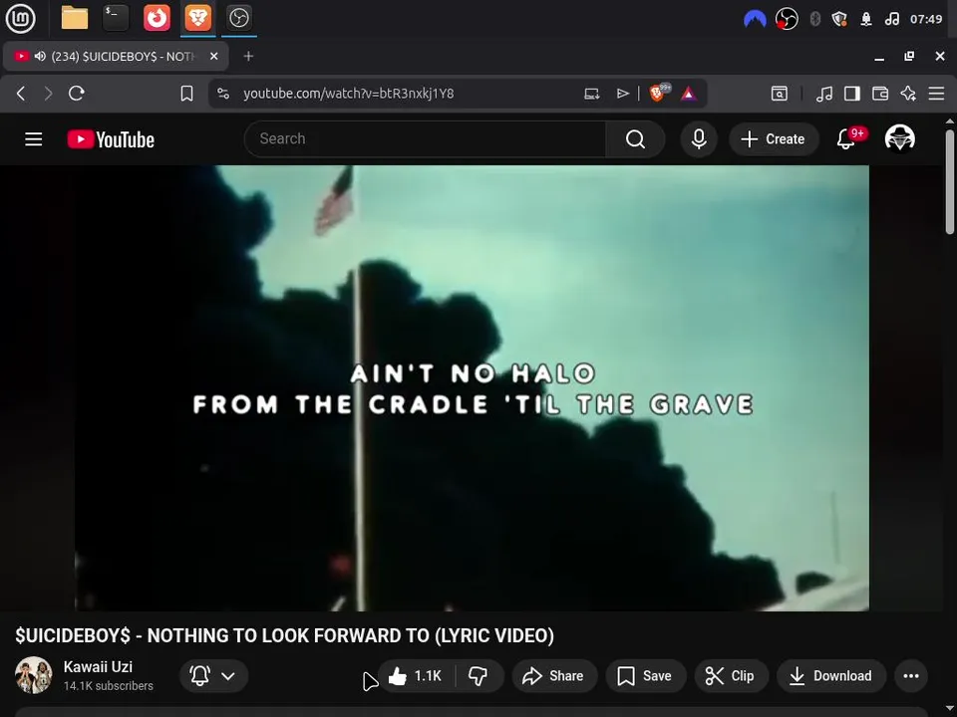Click the YouTube URL address bar
This screenshot has width=957, height=717.
(349, 94)
